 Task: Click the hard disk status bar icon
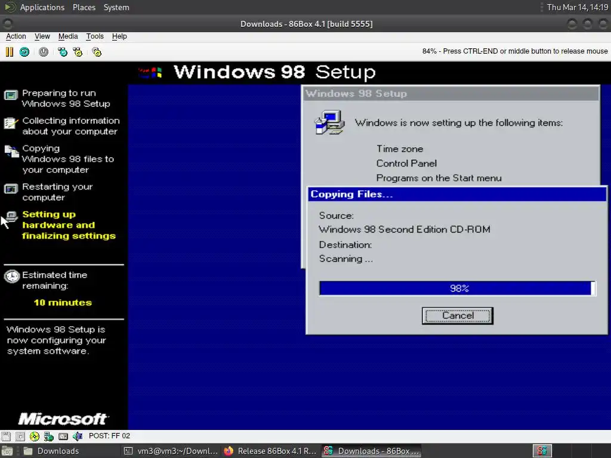point(63,436)
